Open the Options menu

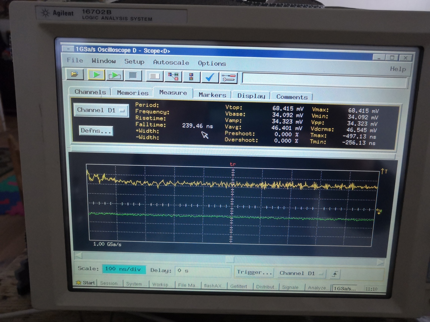point(212,63)
